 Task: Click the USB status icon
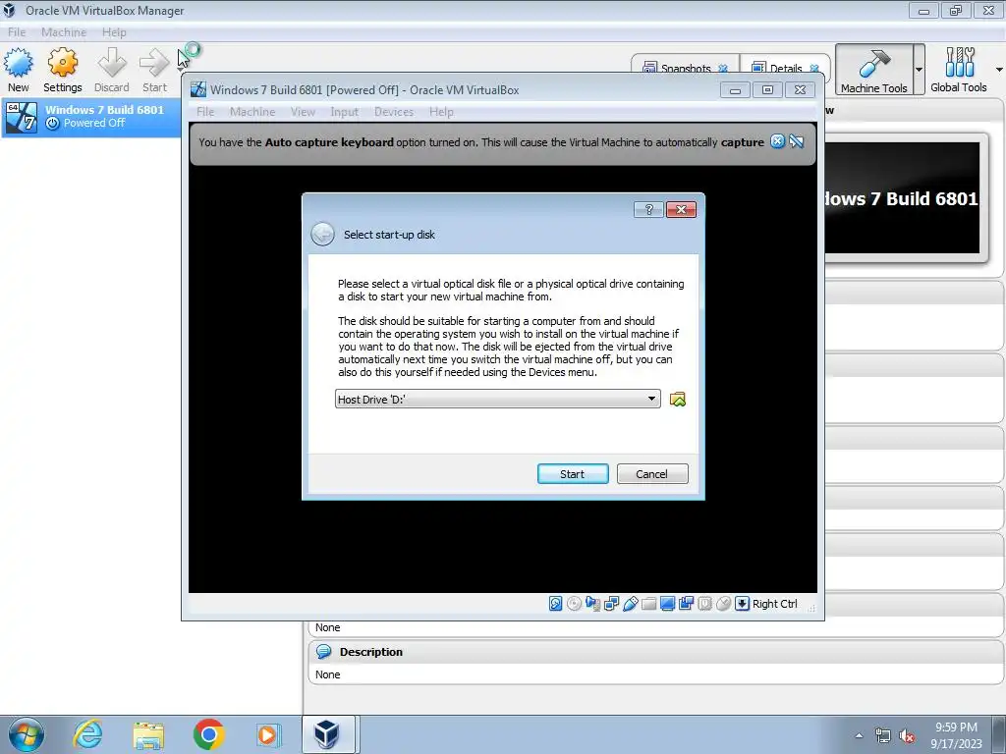click(630, 604)
